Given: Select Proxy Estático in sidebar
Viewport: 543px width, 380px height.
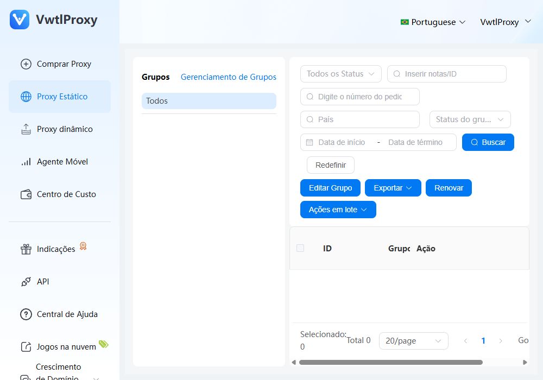Looking at the screenshot, I should 60,97.
